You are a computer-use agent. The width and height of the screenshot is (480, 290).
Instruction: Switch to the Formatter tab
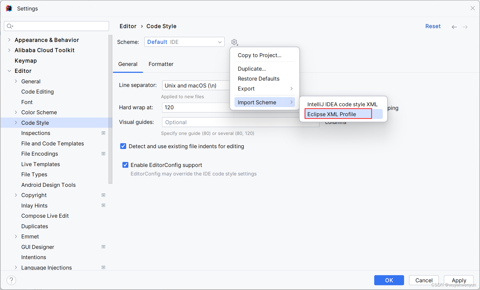pyautogui.click(x=161, y=64)
